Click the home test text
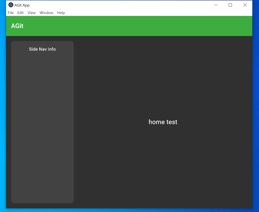 coord(163,122)
